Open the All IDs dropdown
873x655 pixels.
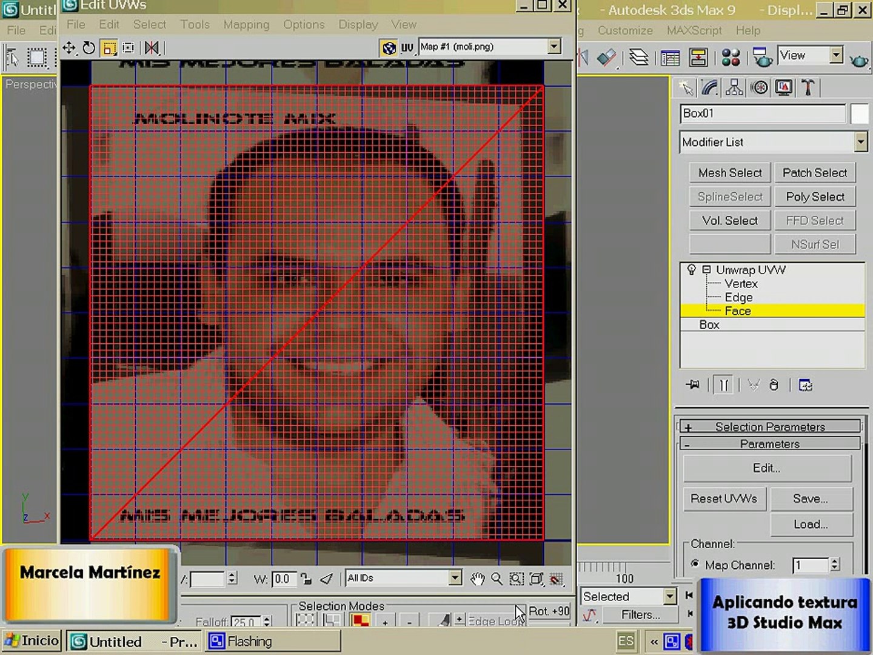(455, 578)
